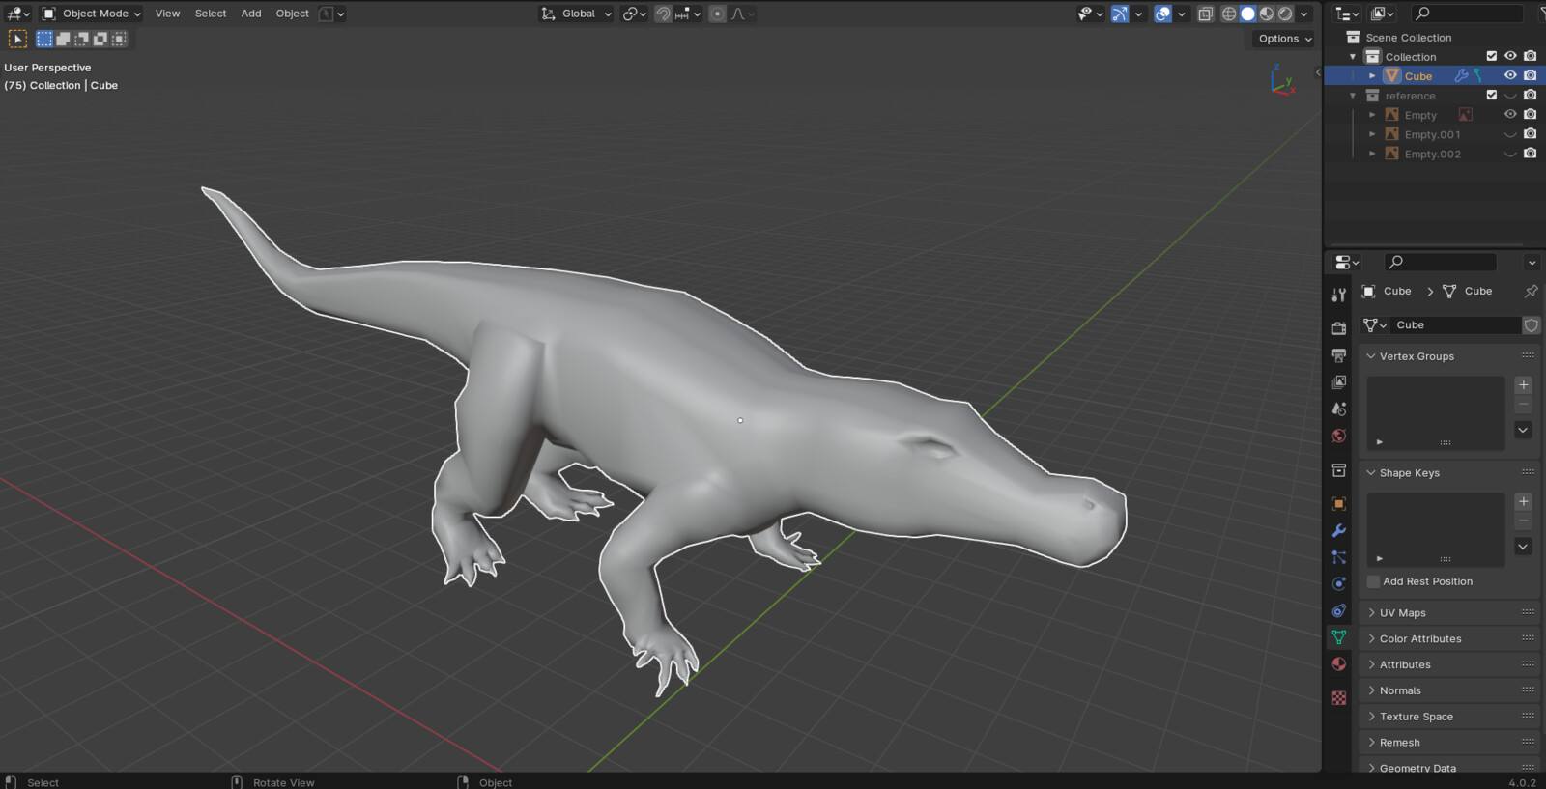Click the mesh data name field Cube
The width and height of the screenshot is (1546, 789).
tap(1455, 325)
